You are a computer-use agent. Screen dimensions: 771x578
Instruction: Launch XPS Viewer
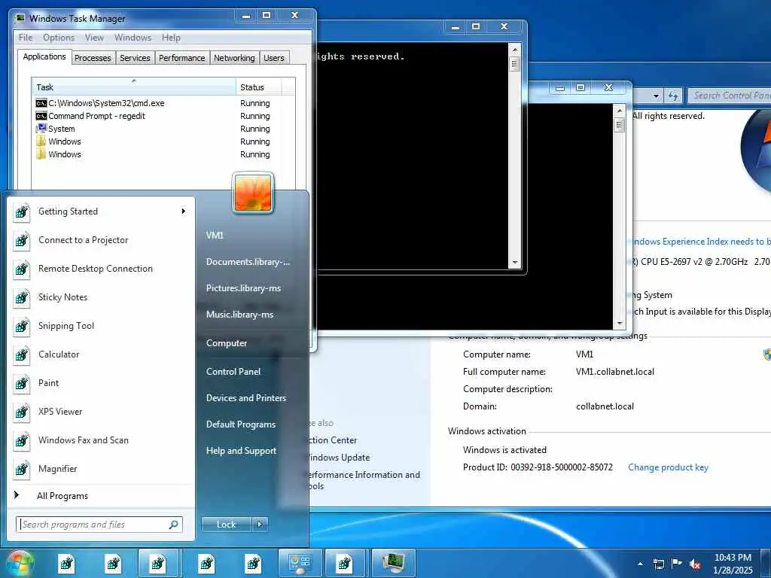click(101, 412)
